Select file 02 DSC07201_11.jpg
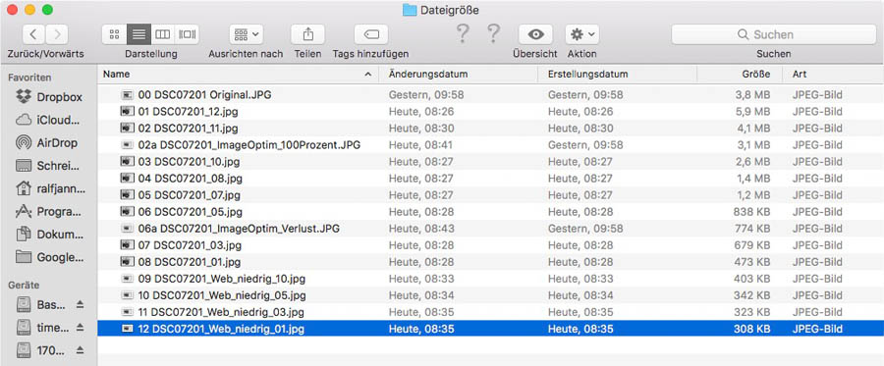Image resolution: width=884 pixels, height=366 pixels. (x=490, y=129)
